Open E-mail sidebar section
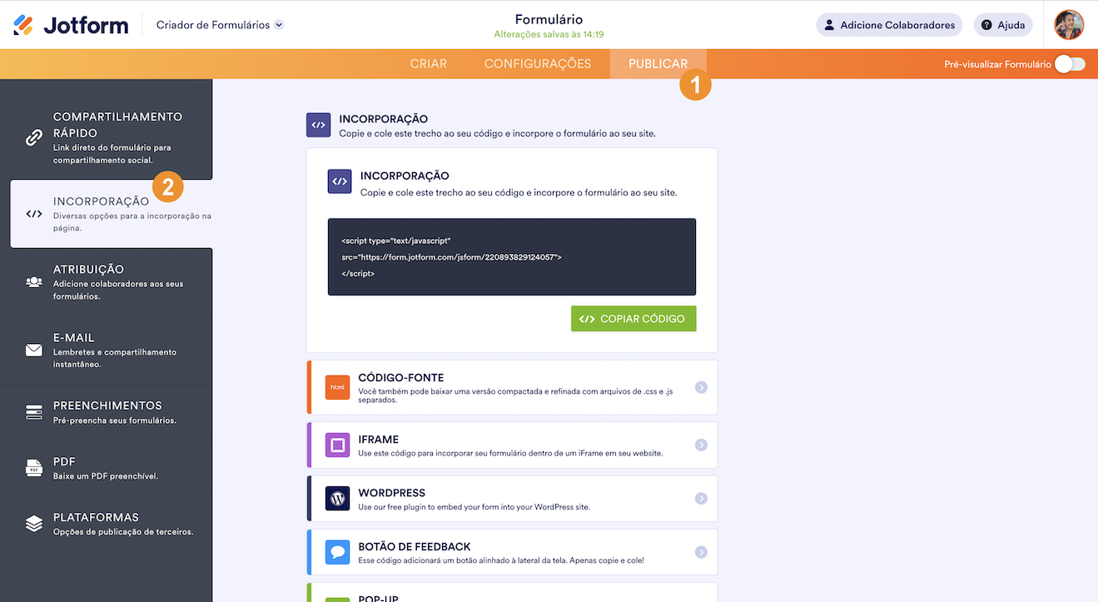Screen dimensions: 1098x602 (x=106, y=351)
